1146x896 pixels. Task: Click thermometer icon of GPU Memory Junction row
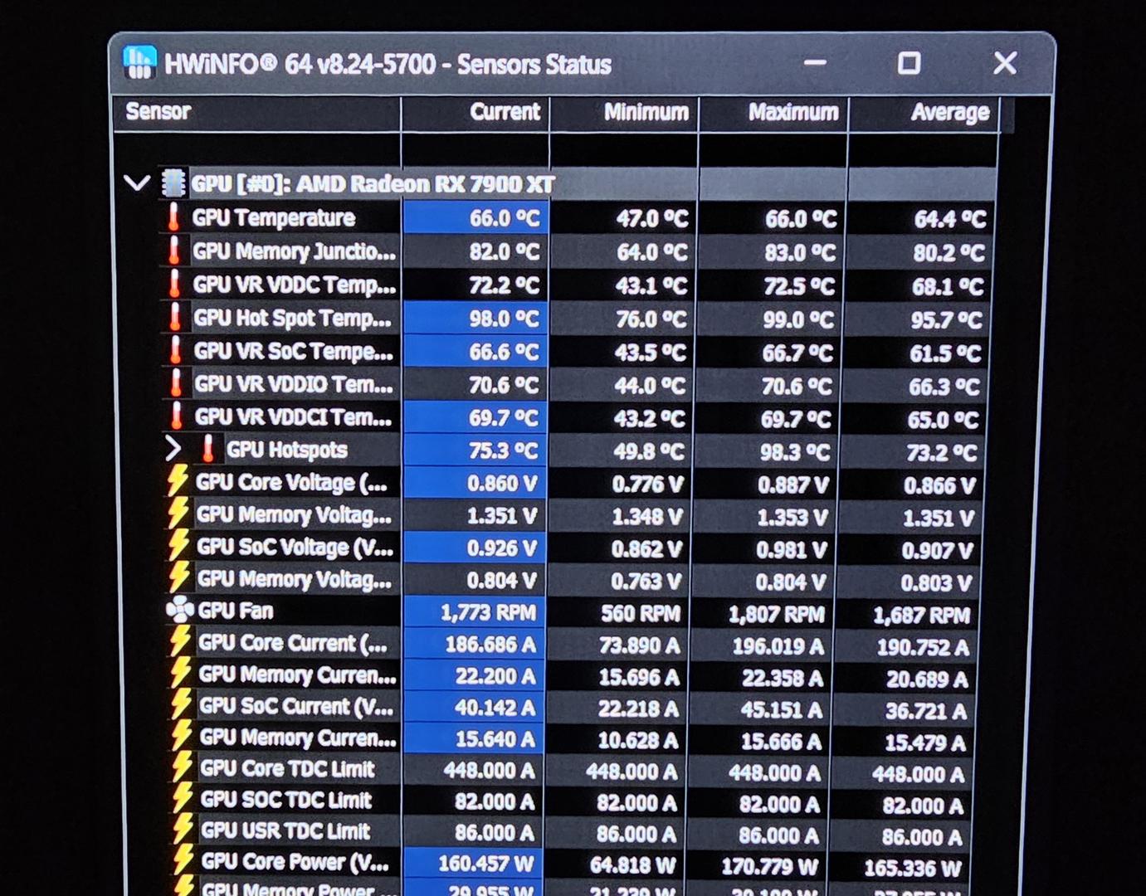(174, 251)
